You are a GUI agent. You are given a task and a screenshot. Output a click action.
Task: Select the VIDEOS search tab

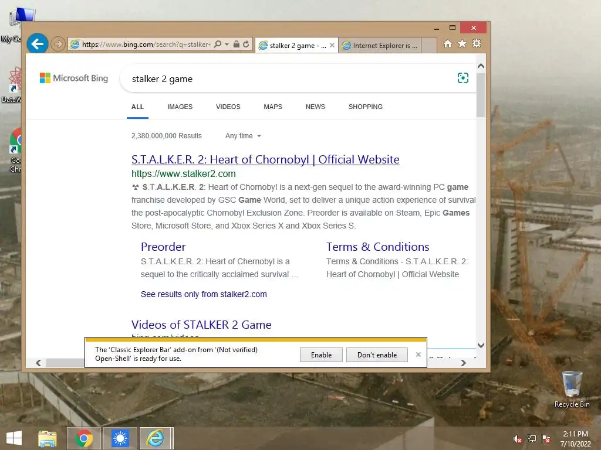(x=228, y=107)
